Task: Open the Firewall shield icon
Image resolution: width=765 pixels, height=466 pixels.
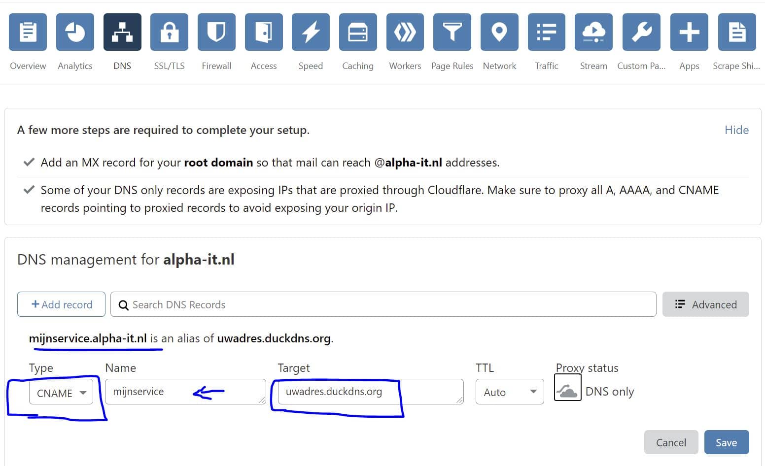Action: pyautogui.click(x=216, y=33)
